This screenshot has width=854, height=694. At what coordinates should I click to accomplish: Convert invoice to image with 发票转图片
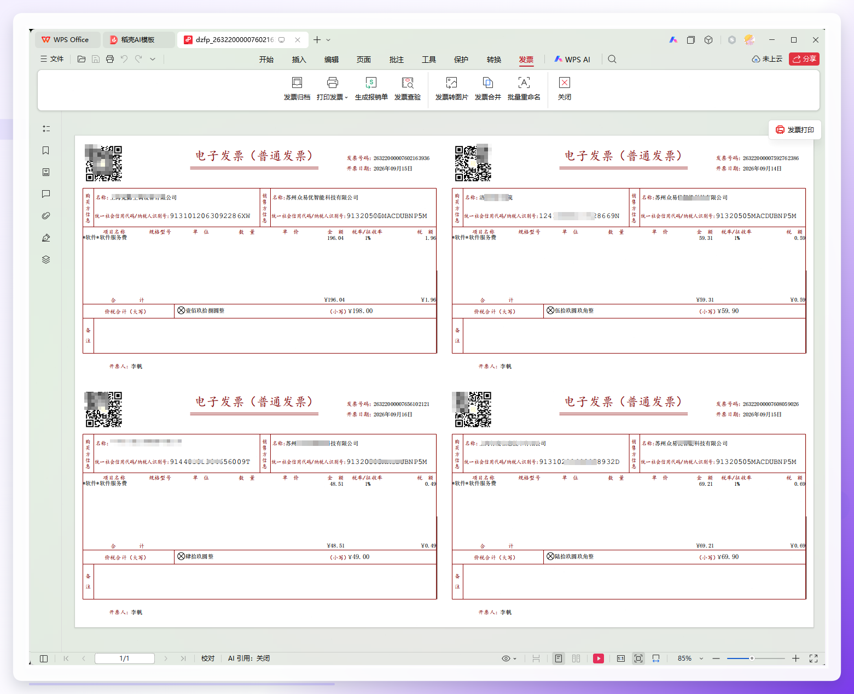(451, 89)
